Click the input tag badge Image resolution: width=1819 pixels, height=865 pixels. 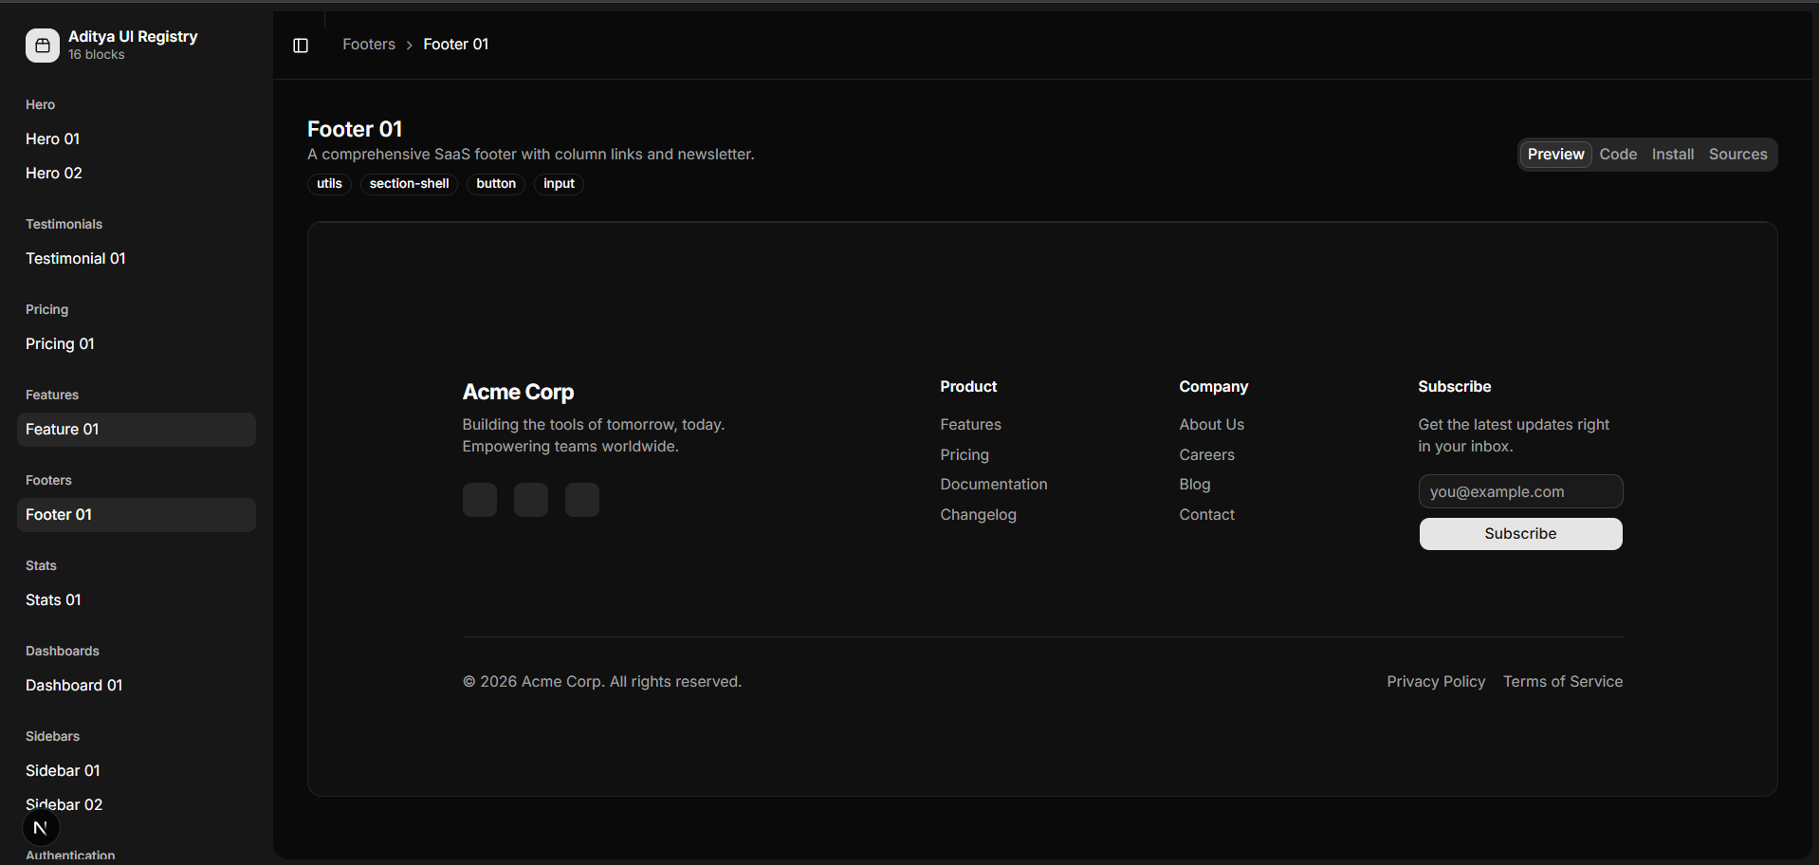point(559,184)
